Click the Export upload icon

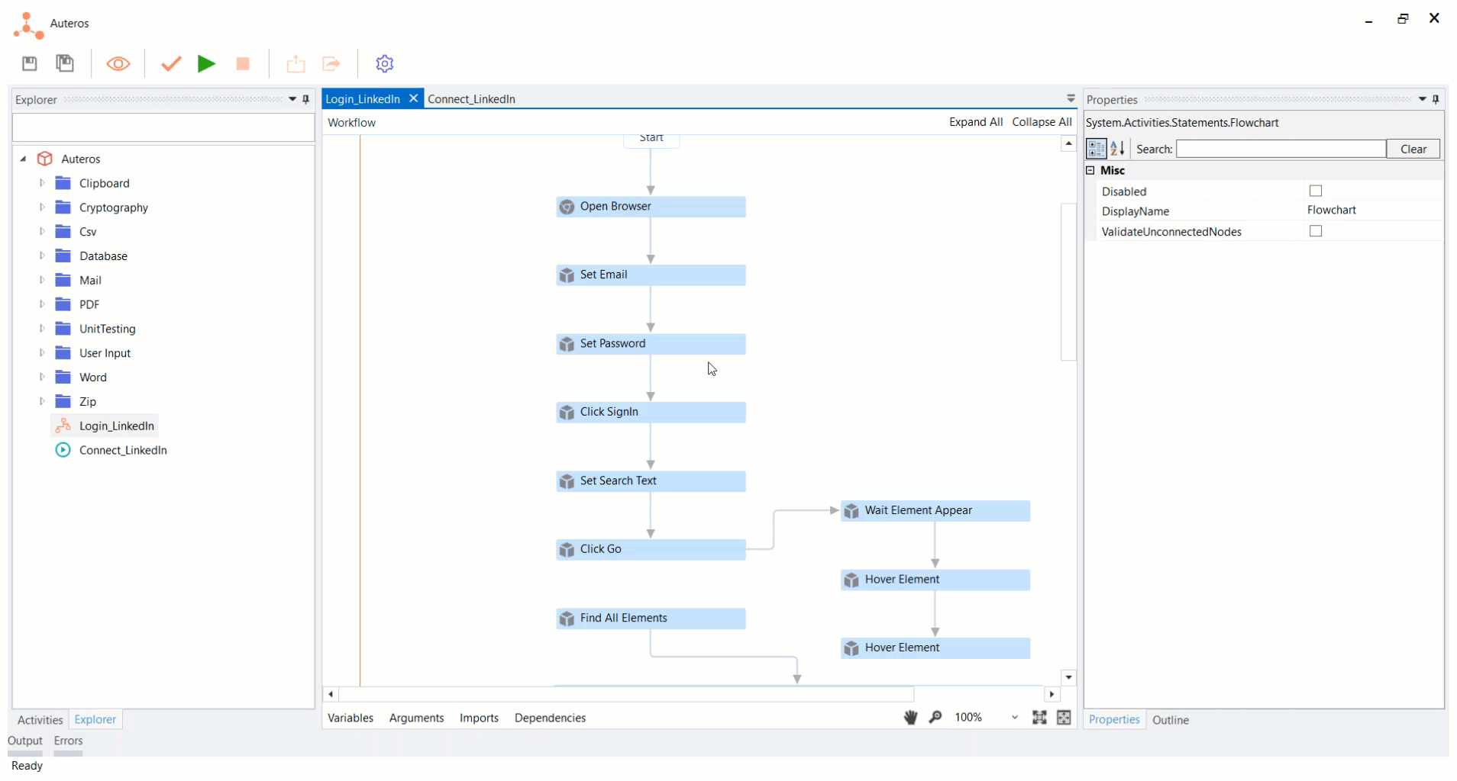point(296,64)
